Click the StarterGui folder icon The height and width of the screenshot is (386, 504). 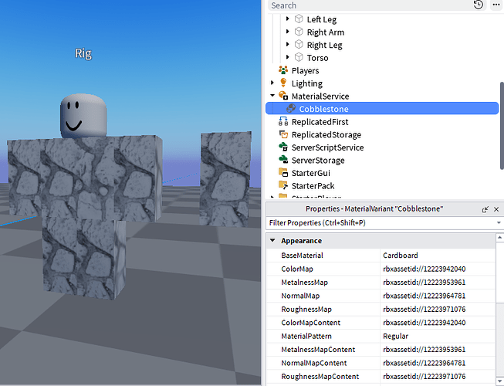point(283,173)
